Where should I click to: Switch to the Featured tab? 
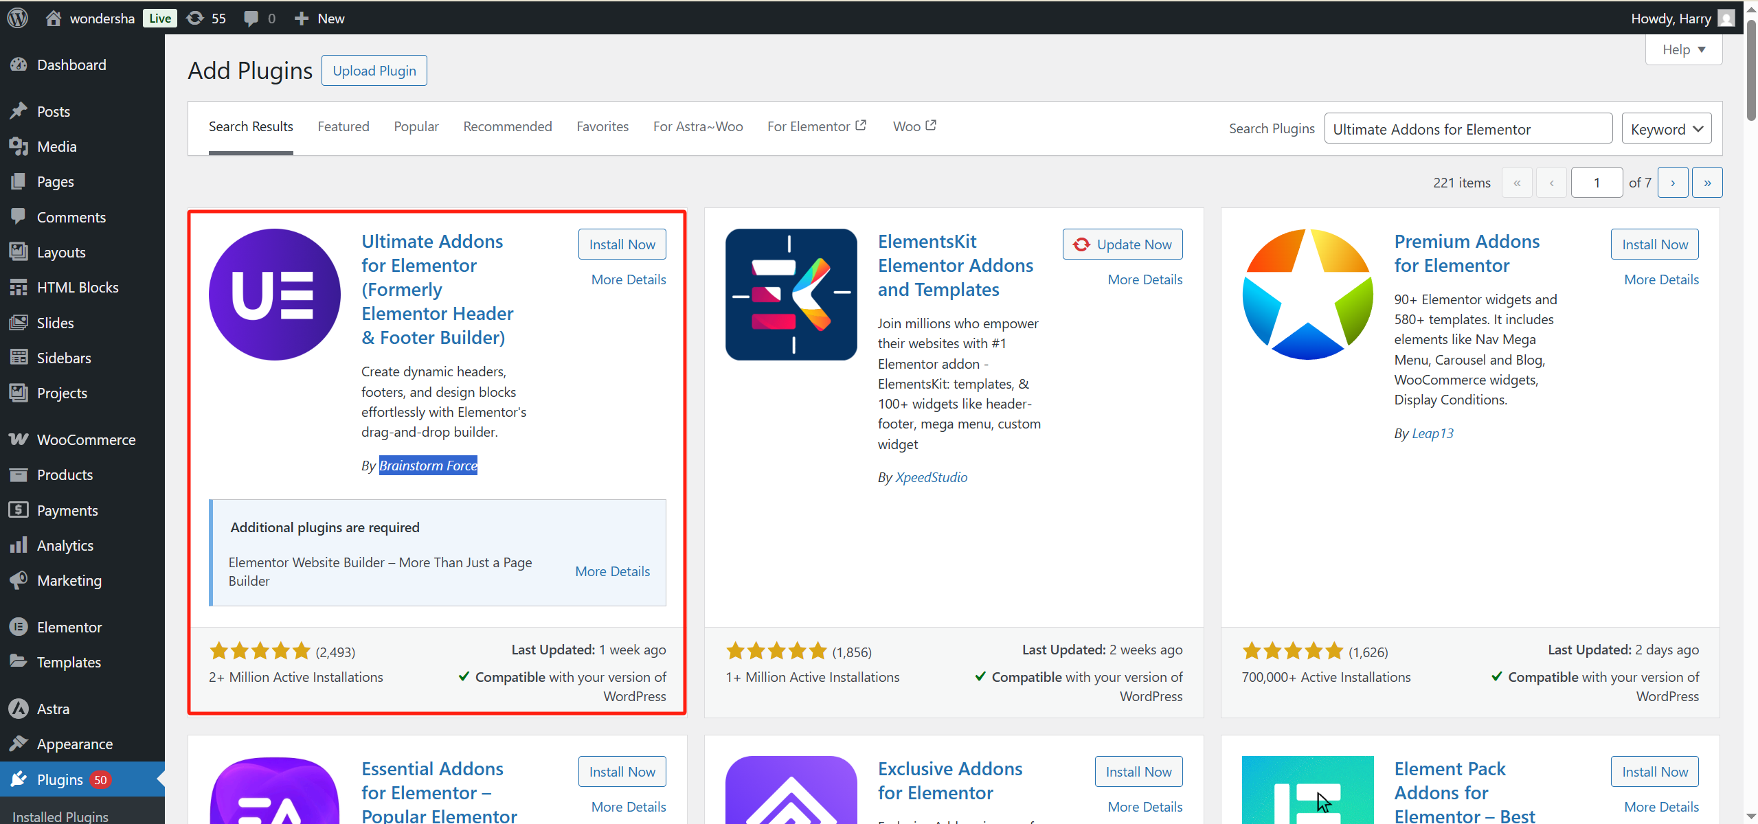click(x=343, y=126)
